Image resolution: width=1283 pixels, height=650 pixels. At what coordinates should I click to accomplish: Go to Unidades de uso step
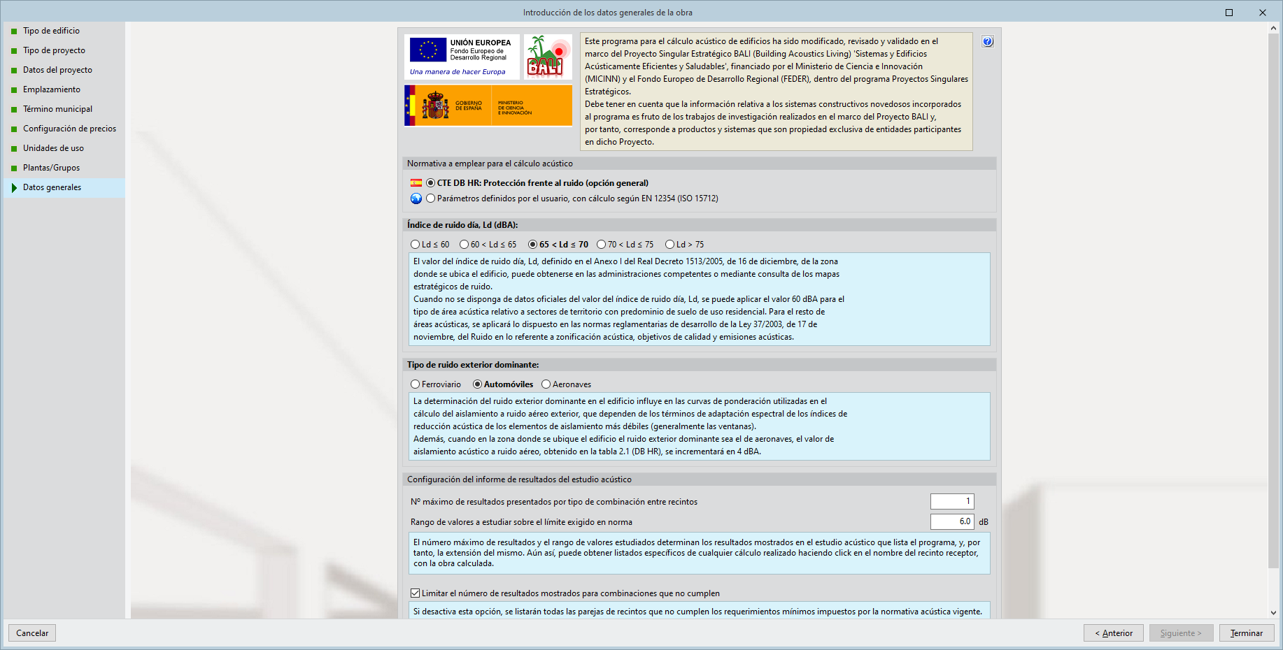pos(64,148)
